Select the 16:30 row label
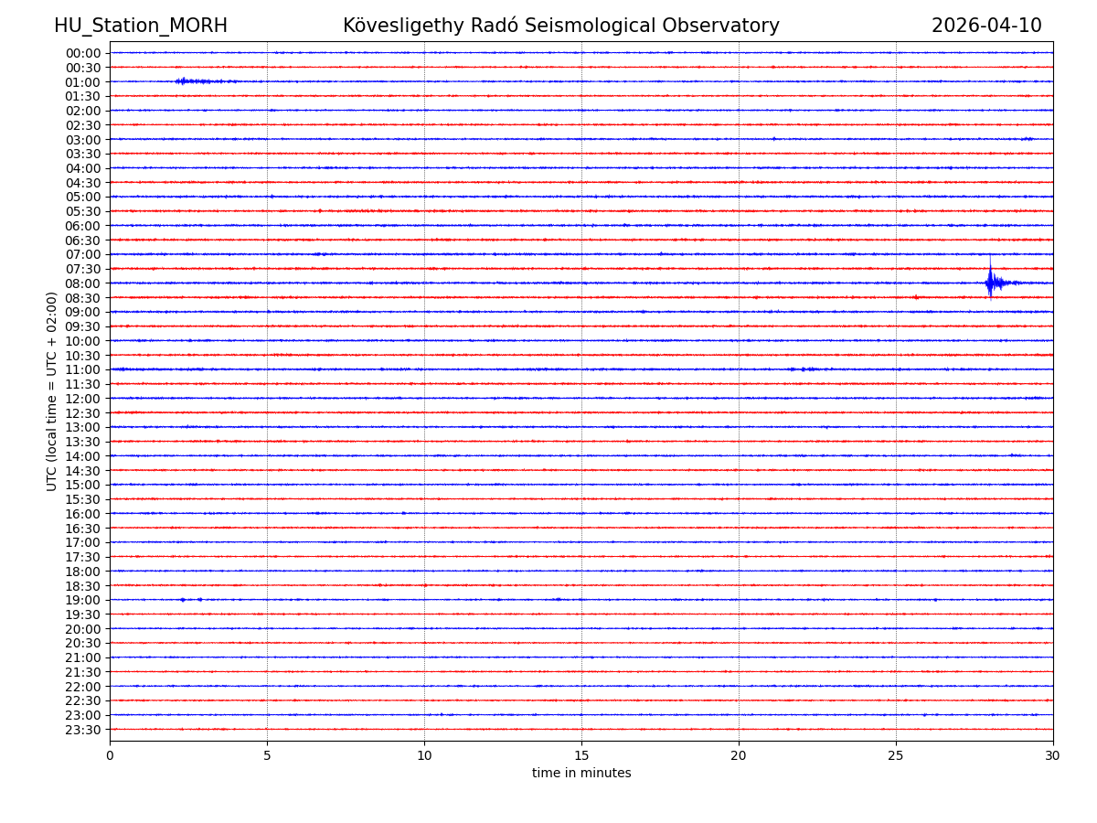 [83, 529]
